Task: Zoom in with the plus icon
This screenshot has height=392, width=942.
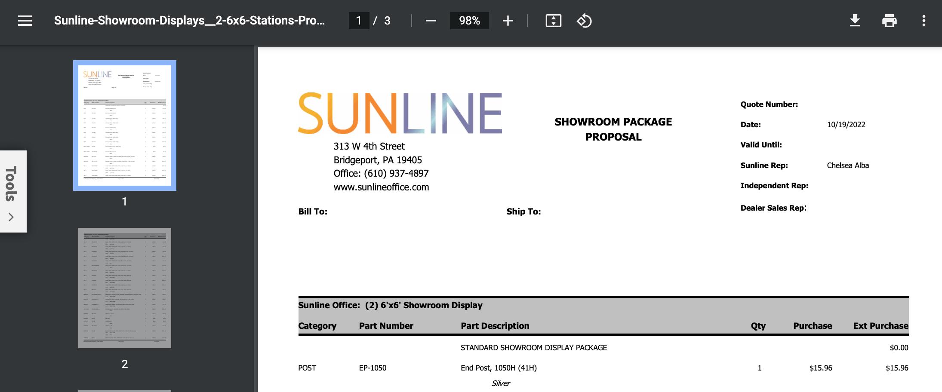Action: pos(508,21)
